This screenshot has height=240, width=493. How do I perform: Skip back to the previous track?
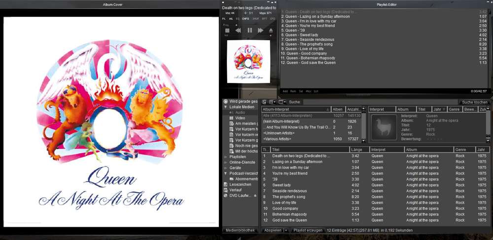(x=238, y=30)
